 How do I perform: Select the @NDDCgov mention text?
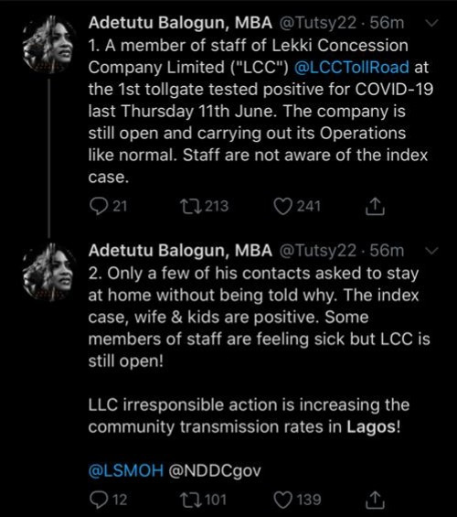point(215,470)
